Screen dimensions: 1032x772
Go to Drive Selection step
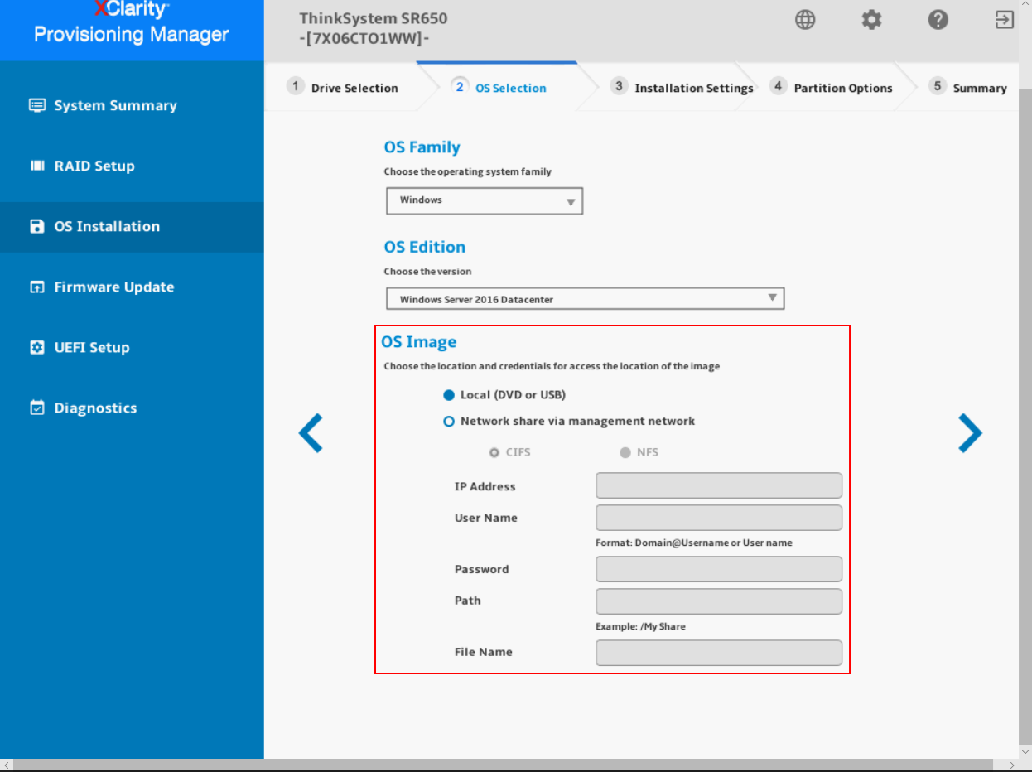tap(342, 88)
